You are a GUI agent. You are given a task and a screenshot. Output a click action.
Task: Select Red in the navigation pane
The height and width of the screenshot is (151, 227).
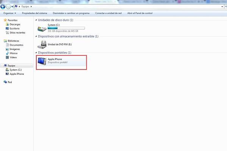pos(10,82)
